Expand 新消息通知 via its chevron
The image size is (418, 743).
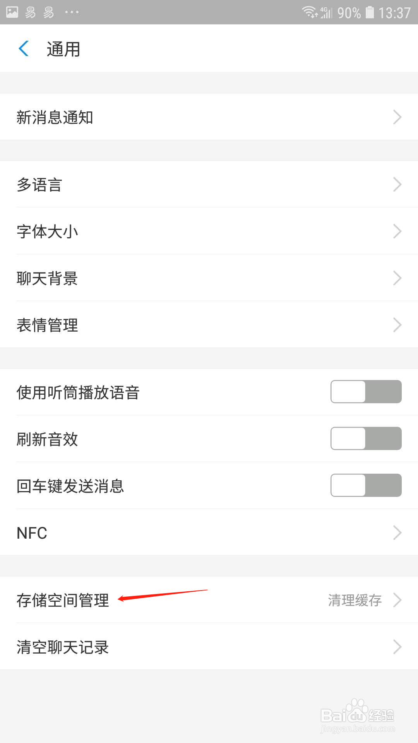[397, 117]
